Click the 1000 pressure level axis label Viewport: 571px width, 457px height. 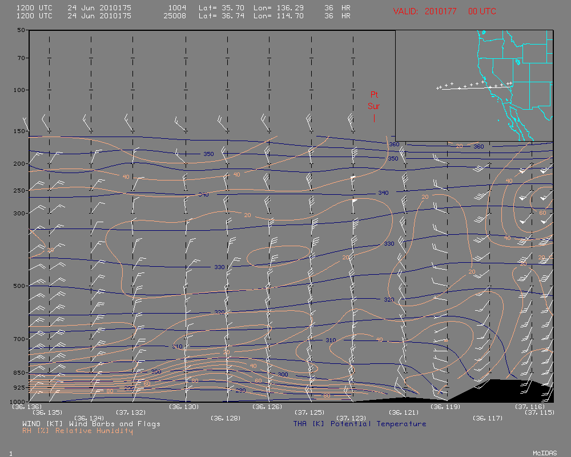[x=18, y=402]
